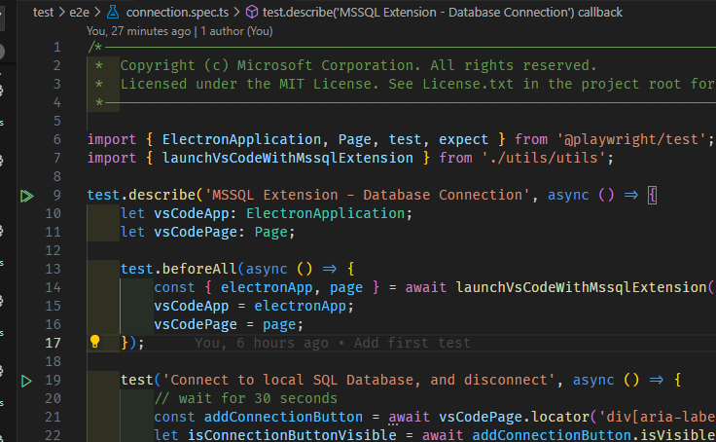Click the lightbulb code action icon
Screen dimensions: 716x442
click(95, 342)
